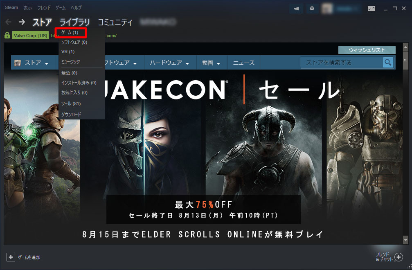Click the scrollbar up arrow
This screenshot has width=412, height=270.
405,47
